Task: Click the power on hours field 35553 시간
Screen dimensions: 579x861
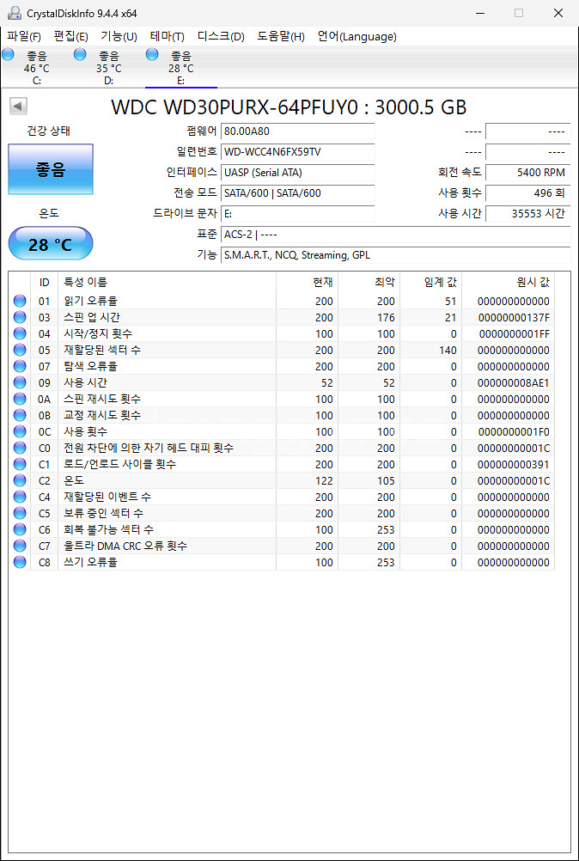Action: pyautogui.click(x=528, y=214)
